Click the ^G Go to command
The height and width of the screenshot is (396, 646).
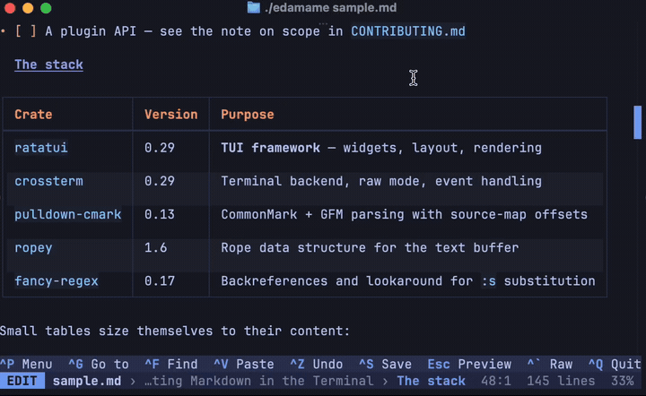99,364
